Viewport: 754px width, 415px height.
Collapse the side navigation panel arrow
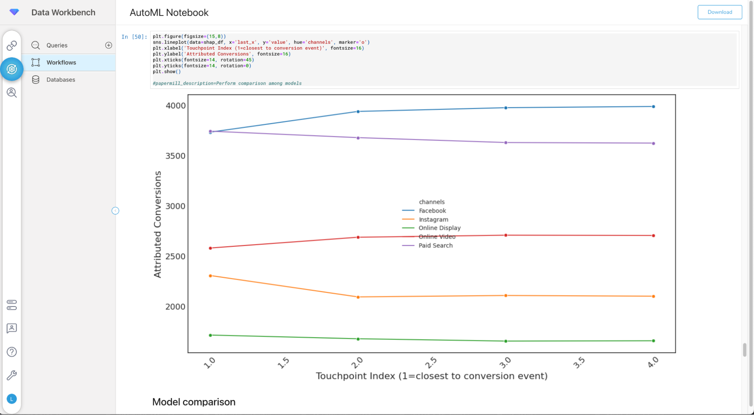pyautogui.click(x=115, y=211)
